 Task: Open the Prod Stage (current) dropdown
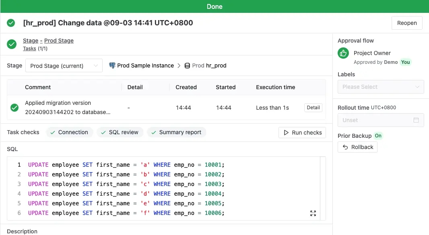tap(64, 65)
